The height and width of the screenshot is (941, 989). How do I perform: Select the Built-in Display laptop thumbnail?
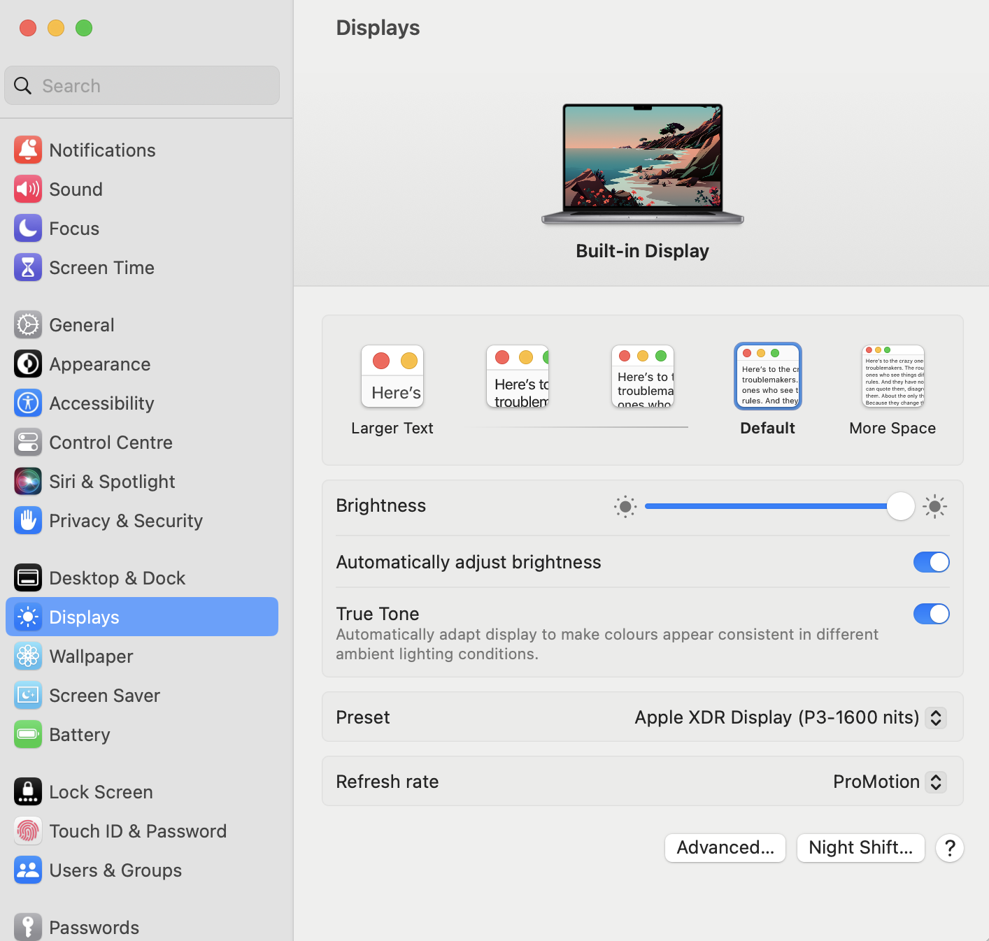point(643,164)
